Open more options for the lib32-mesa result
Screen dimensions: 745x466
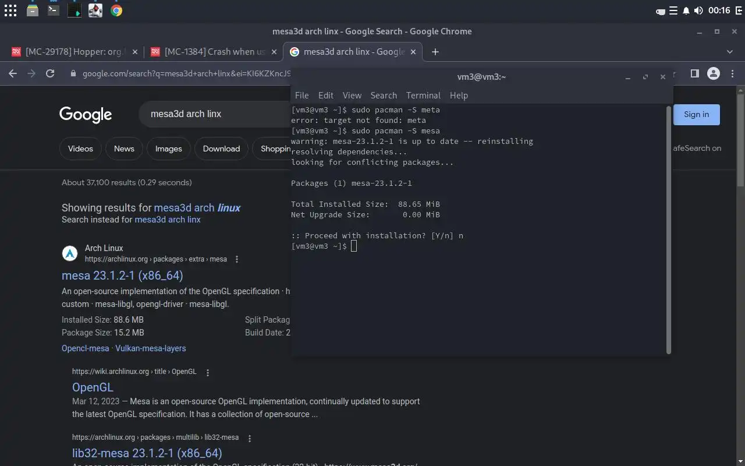point(250,438)
